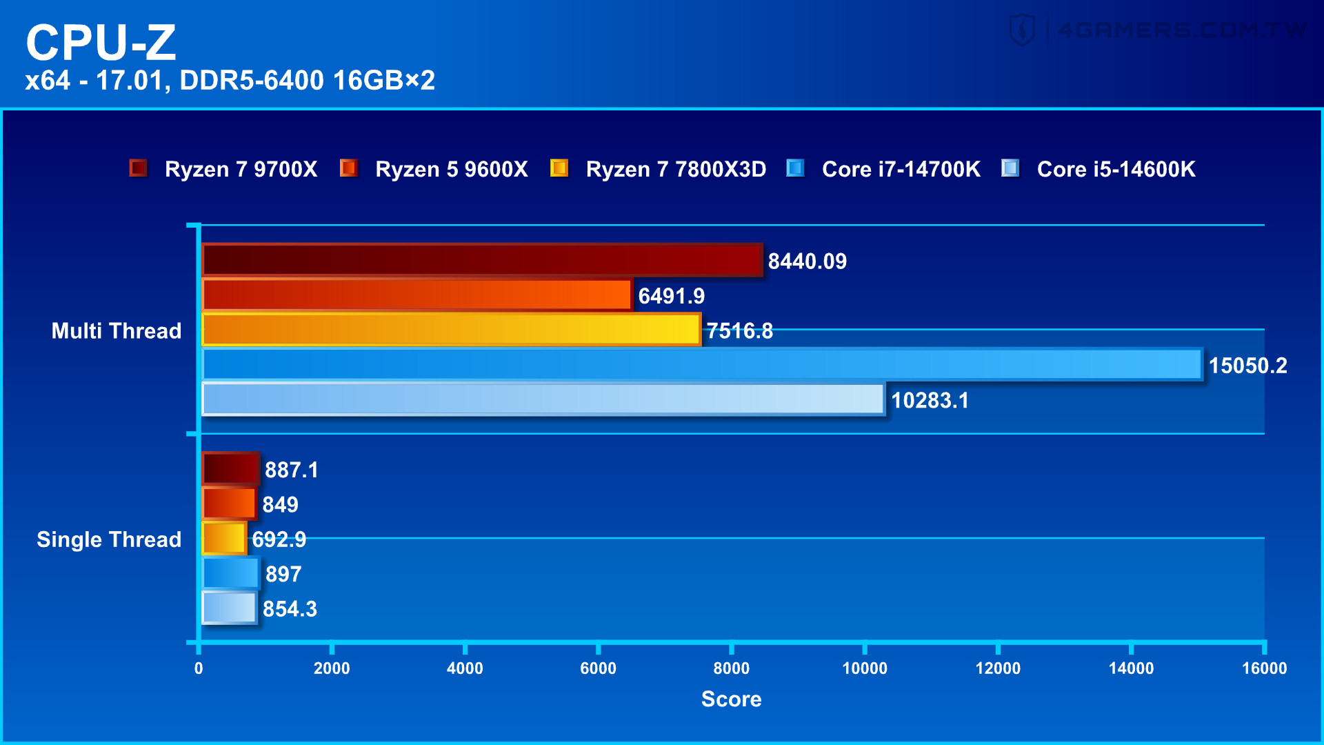
Task: Click the 849 value label
Action: click(x=281, y=505)
